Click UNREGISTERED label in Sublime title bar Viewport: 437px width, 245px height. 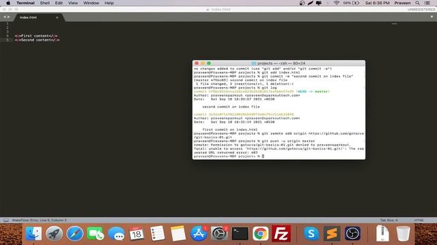pyautogui.click(x=421, y=10)
